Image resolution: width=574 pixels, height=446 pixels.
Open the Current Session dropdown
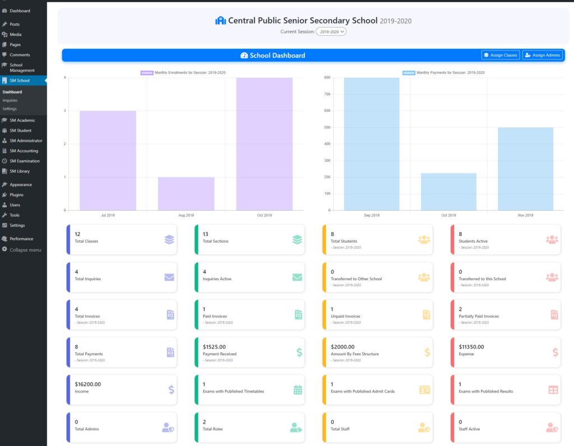[x=331, y=32]
